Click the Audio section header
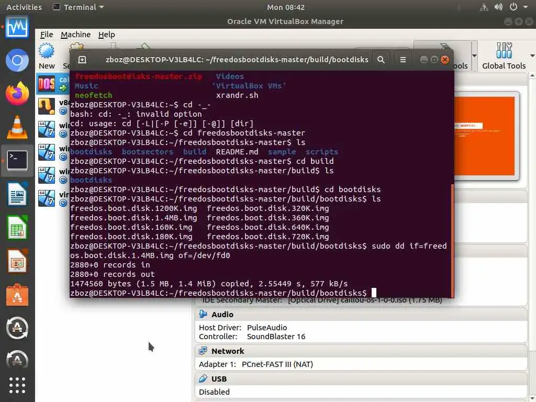 [361, 314]
